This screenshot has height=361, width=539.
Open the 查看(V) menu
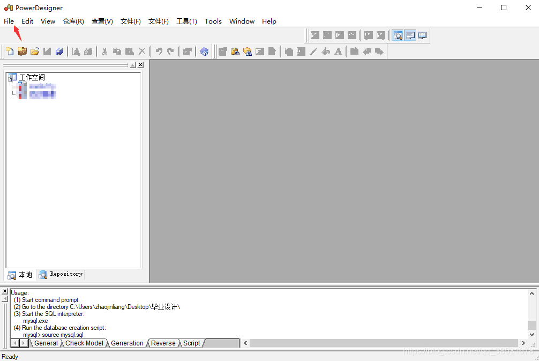102,21
